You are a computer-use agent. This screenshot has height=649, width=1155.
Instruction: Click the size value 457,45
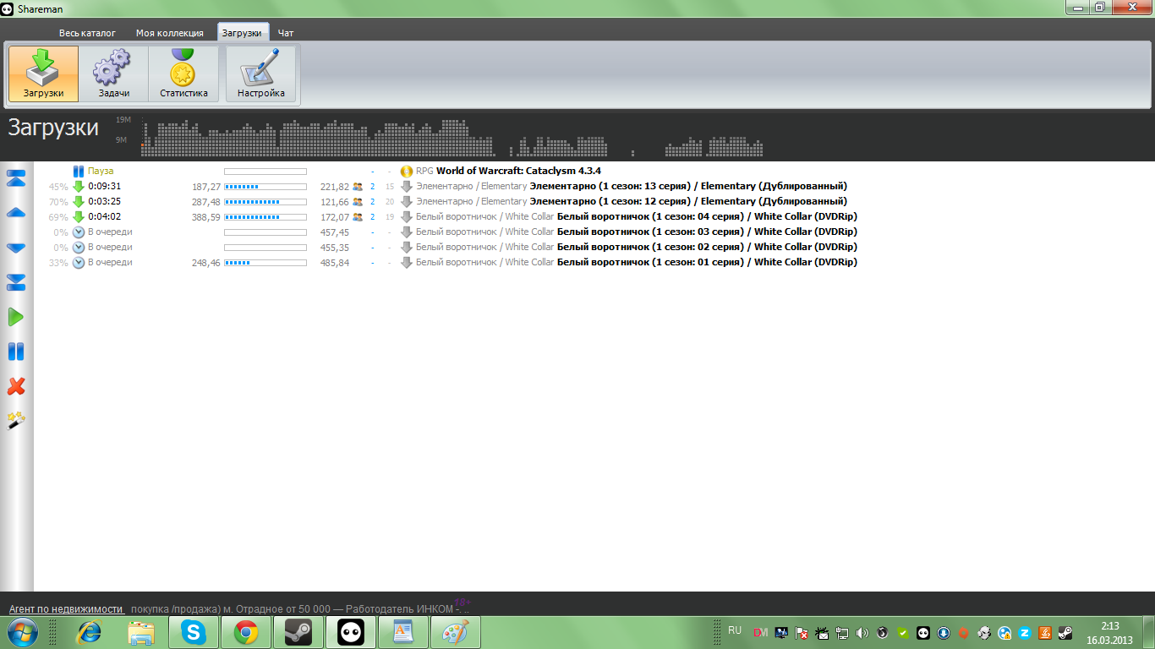pos(335,232)
